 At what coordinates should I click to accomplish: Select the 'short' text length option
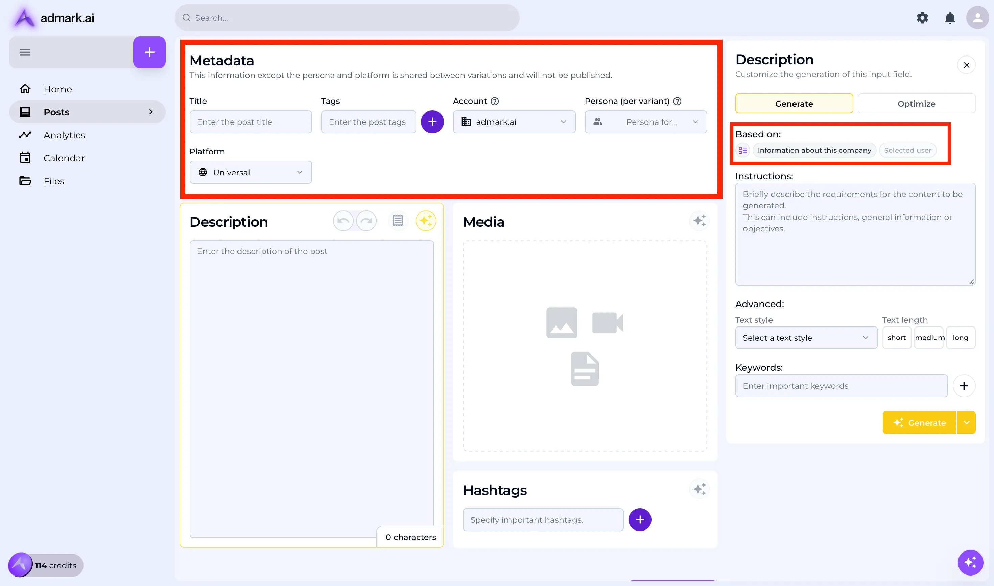coord(897,338)
